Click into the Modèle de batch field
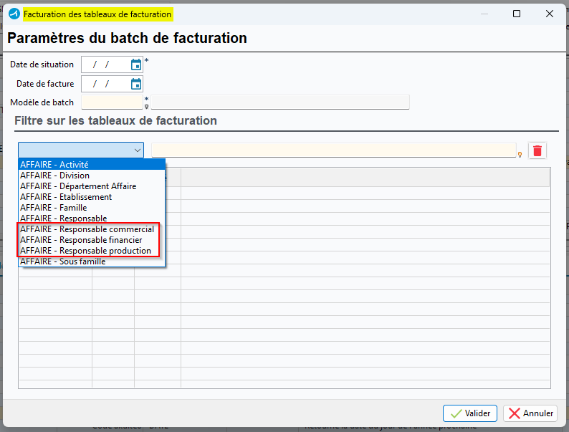Screen dimensions: 569x432 coord(112,102)
